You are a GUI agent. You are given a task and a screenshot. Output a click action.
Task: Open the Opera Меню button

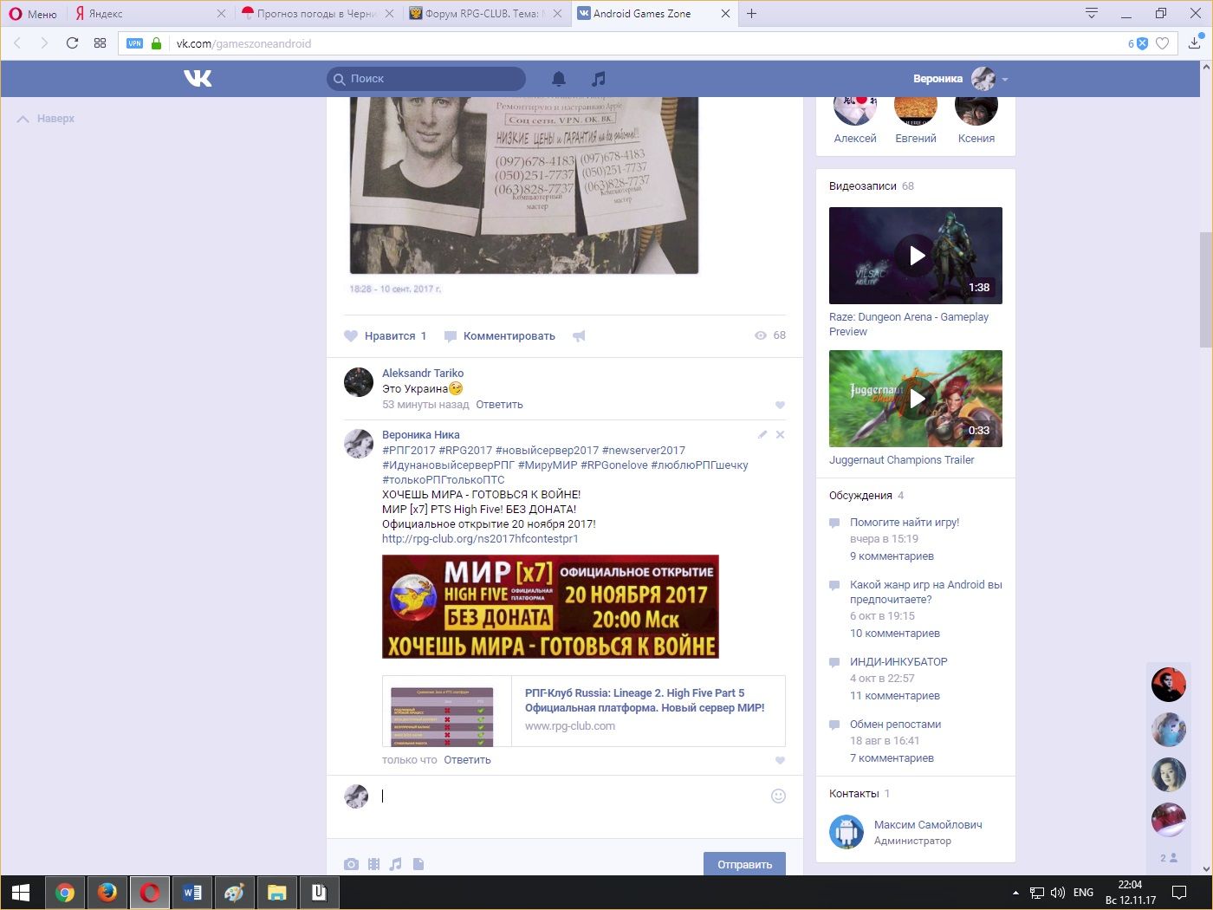click(x=33, y=14)
